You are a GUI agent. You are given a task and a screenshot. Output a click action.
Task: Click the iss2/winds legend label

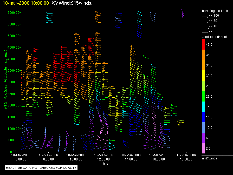coord(210,158)
